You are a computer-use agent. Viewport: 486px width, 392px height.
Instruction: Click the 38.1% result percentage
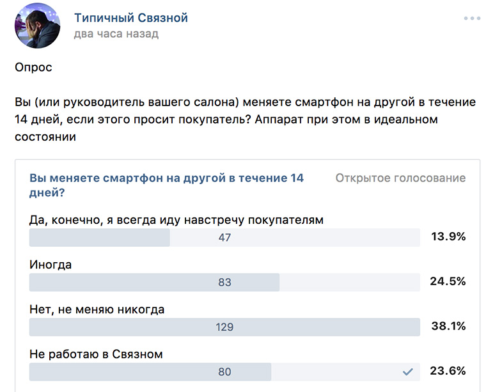point(448,326)
